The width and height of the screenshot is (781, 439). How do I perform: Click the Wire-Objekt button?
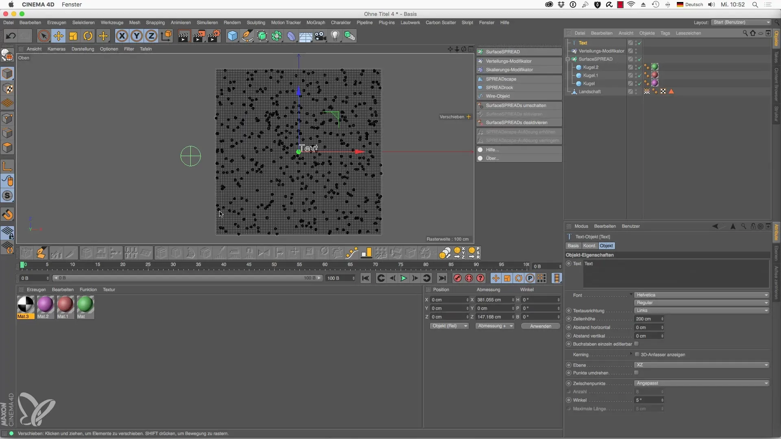tap(519, 96)
